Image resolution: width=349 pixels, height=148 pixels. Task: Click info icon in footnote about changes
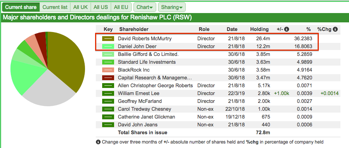[x=98, y=142]
